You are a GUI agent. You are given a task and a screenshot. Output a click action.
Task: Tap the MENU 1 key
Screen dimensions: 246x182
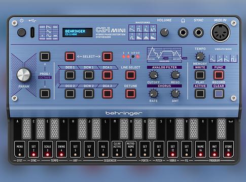pyautogui.click(x=20, y=149)
